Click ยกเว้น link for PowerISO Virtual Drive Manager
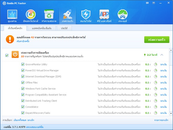The image size is (173, 130). click(x=163, y=70)
